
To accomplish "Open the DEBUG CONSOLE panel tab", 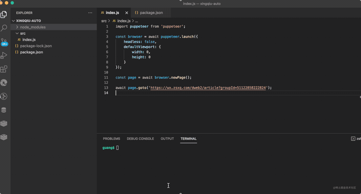I will tap(140, 139).
